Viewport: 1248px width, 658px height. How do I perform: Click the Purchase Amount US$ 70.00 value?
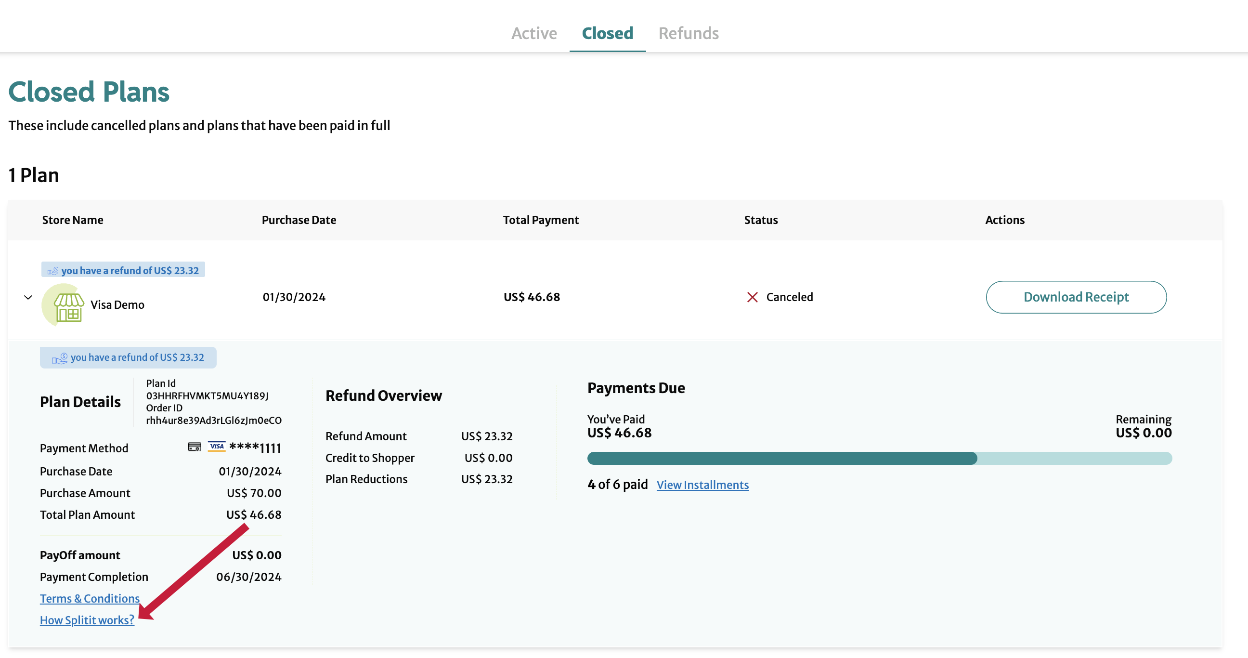pyautogui.click(x=254, y=493)
